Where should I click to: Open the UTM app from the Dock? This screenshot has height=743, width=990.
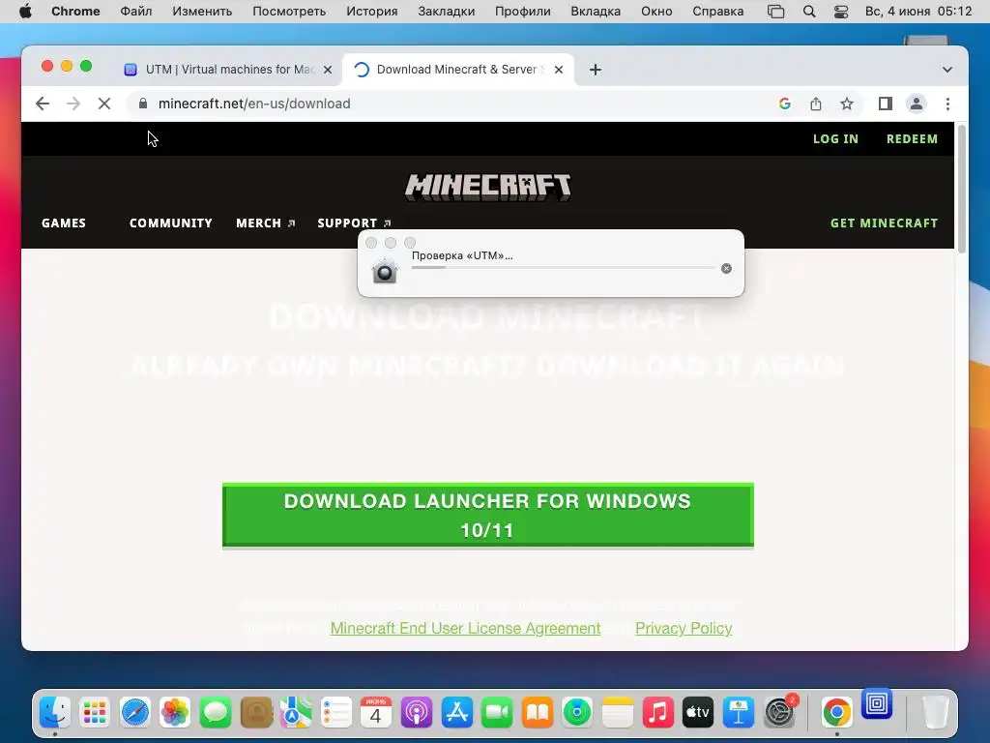[877, 703]
